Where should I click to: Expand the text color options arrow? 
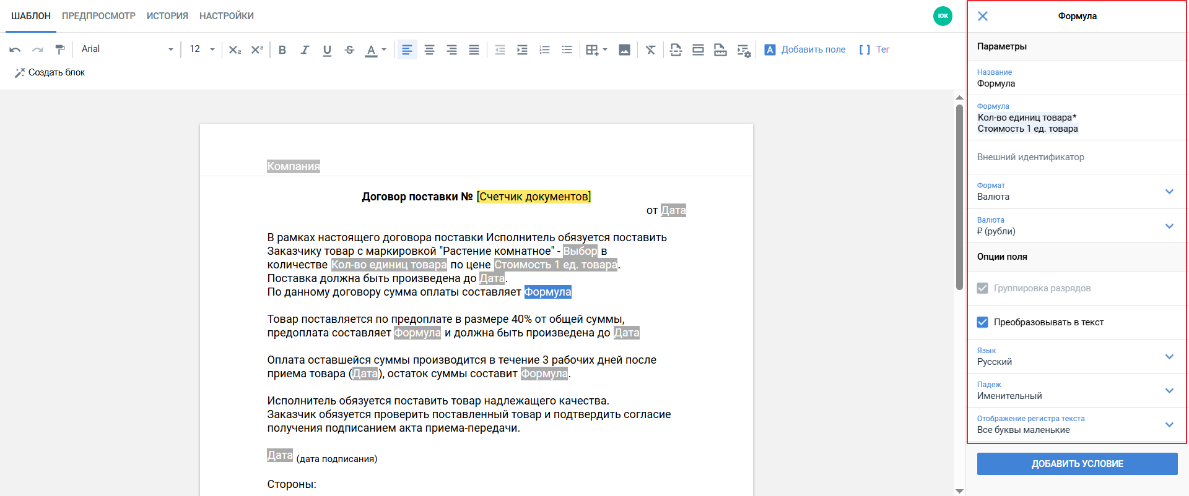(x=384, y=49)
